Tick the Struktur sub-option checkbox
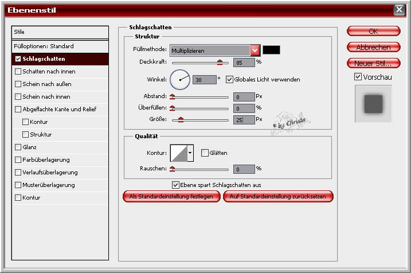Viewport: 411px width, 273px height. [25, 134]
